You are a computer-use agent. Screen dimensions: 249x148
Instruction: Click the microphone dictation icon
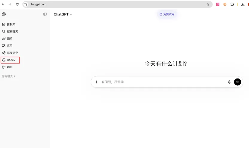(x=229, y=82)
